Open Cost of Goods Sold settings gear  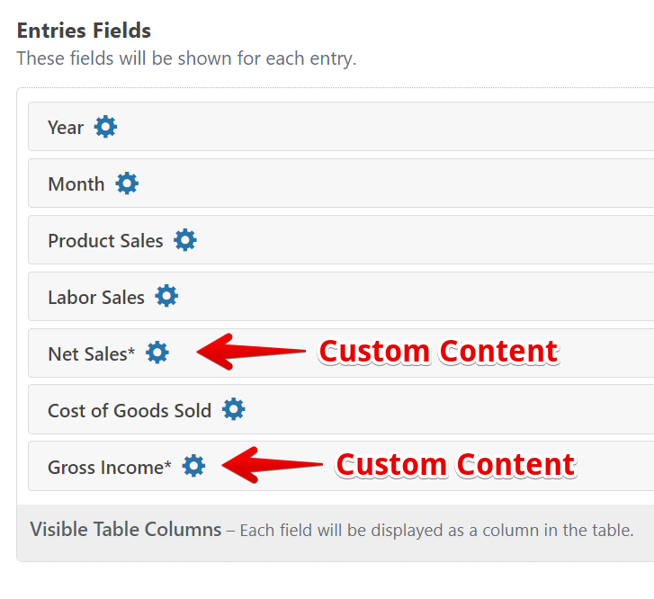(x=234, y=410)
